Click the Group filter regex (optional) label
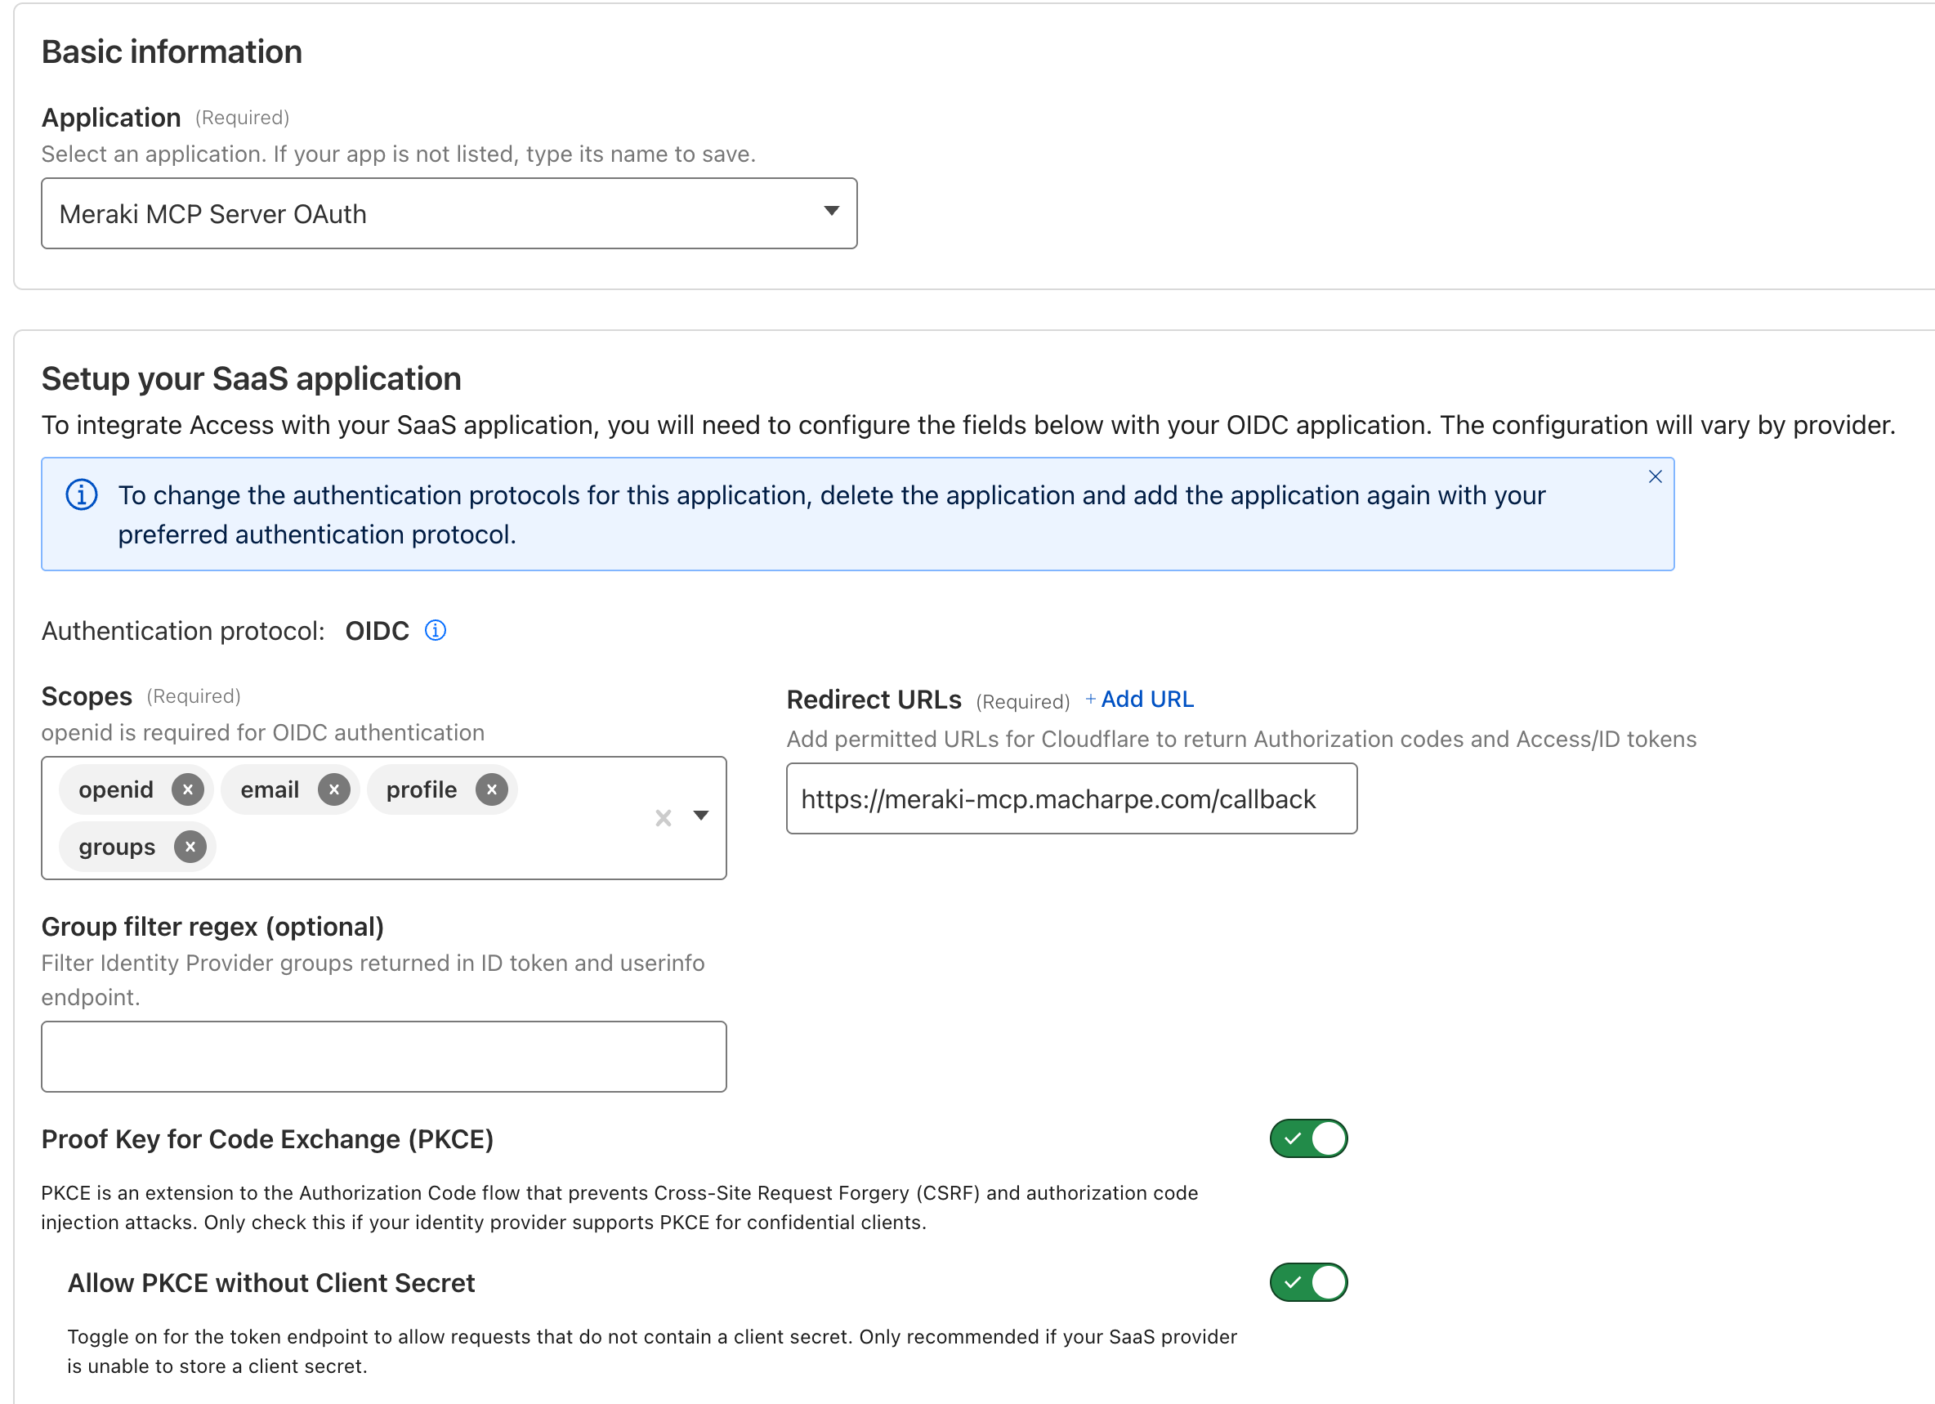1935x1404 pixels. (x=212, y=927)
